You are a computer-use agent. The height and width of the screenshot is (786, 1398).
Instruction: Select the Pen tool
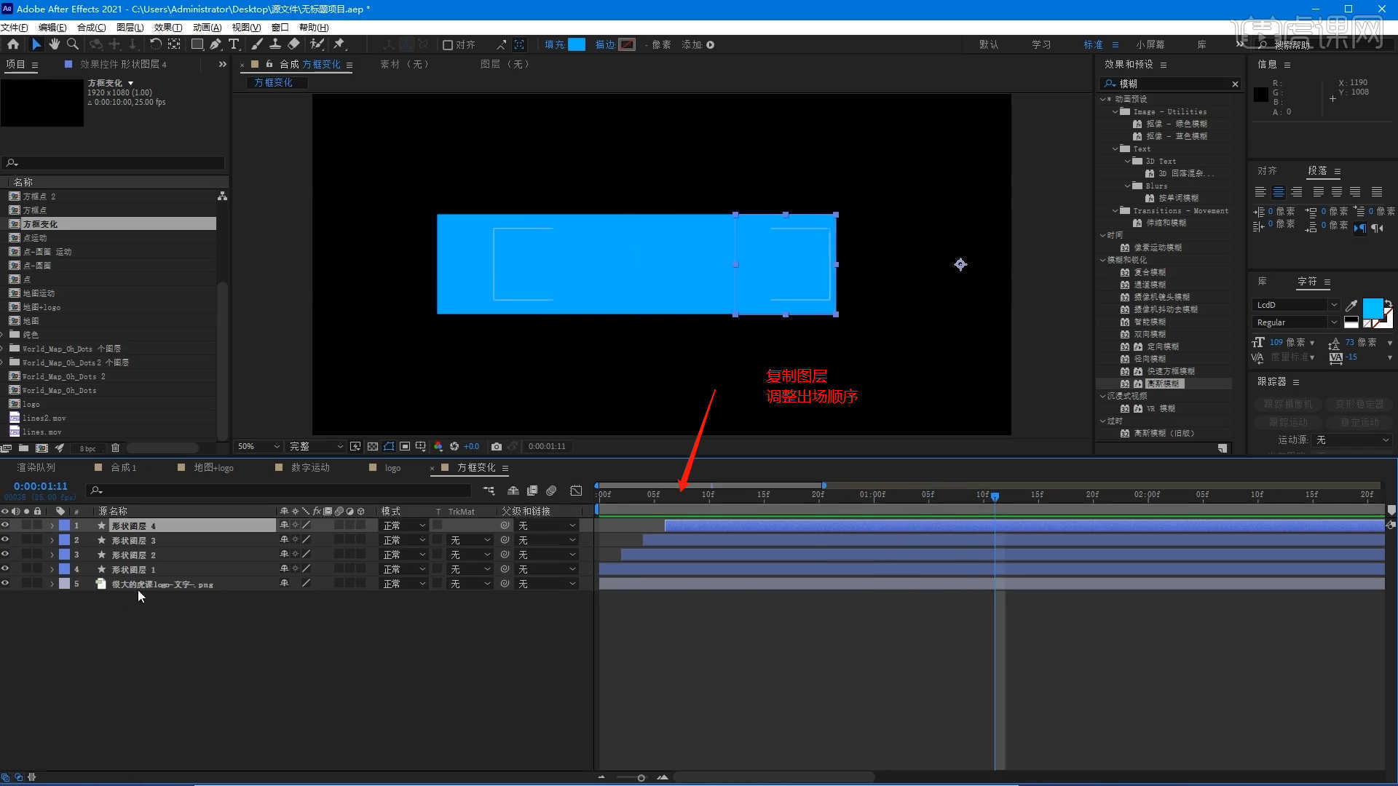click(216, 44)
